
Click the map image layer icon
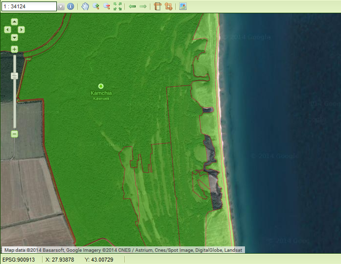183,6
